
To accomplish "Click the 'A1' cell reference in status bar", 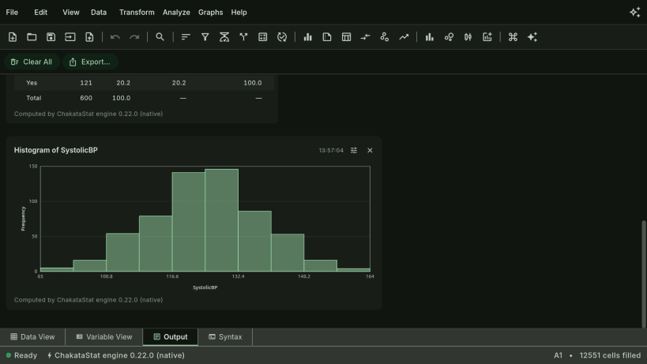I will (x=558, y=355).
